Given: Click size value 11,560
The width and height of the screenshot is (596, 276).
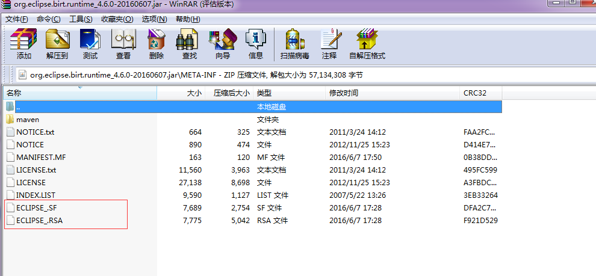Looking at the screenshot, I should coord(190,170).
